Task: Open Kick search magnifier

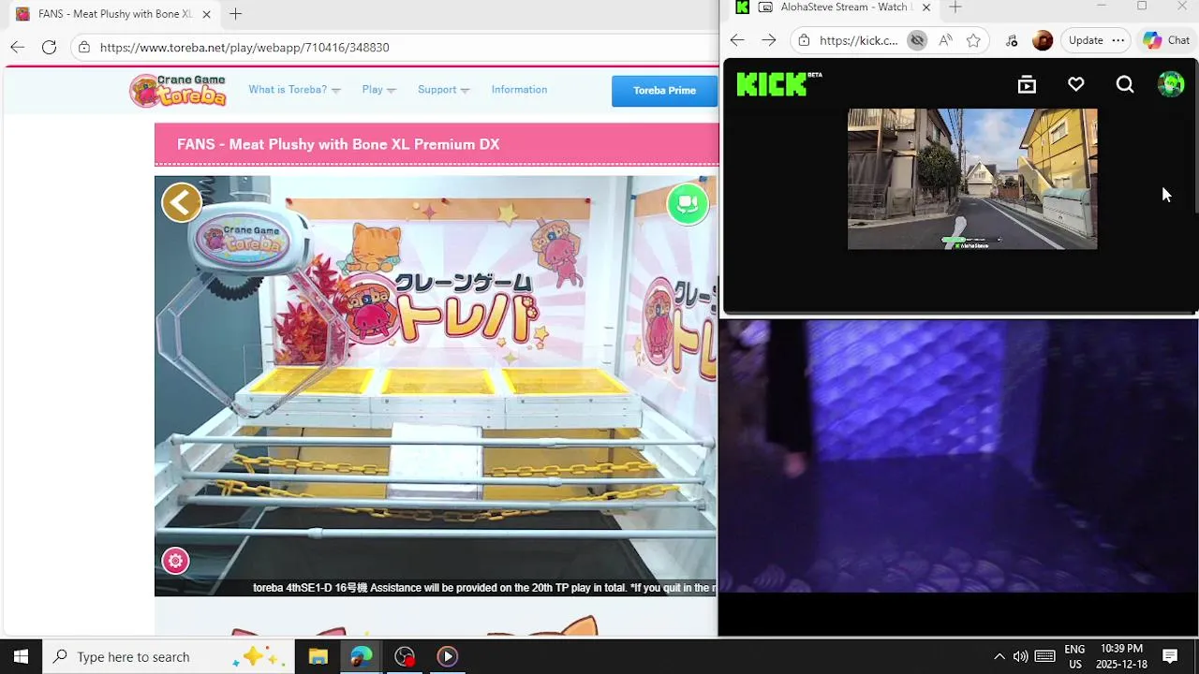Action: pos(1125,85)
